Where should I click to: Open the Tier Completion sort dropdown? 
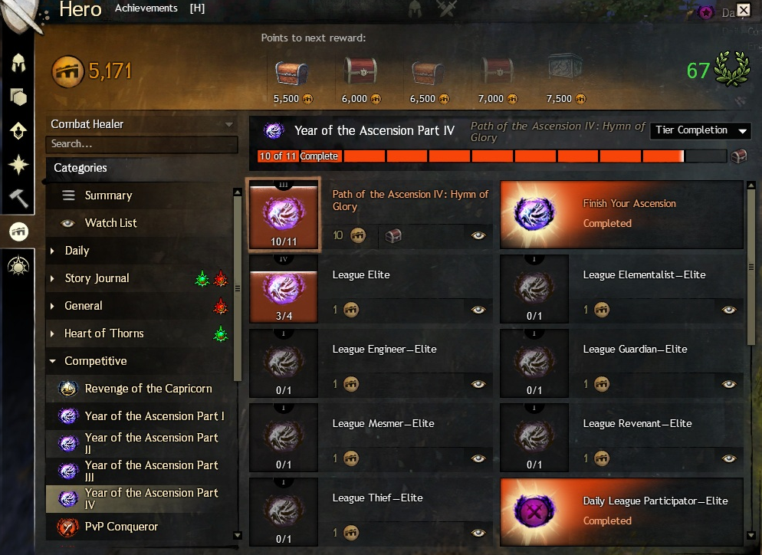click(700, 130)
